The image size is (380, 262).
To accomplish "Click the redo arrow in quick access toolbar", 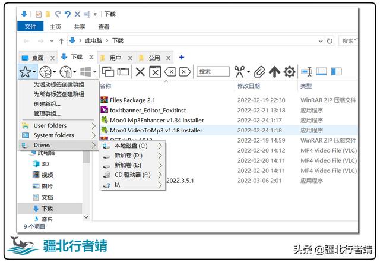I will pos(58,14).
